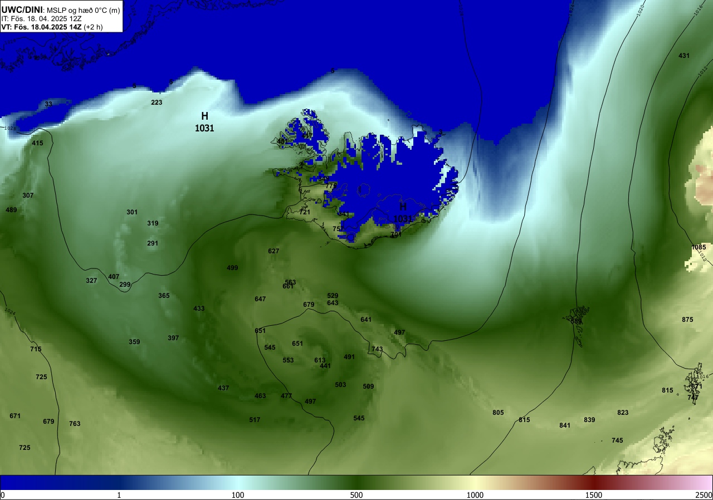
Task: Pick the 407 height label
Action: tap(114, 277)
